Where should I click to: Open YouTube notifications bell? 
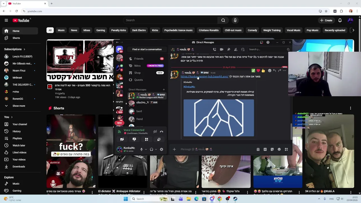click(340, 20)
